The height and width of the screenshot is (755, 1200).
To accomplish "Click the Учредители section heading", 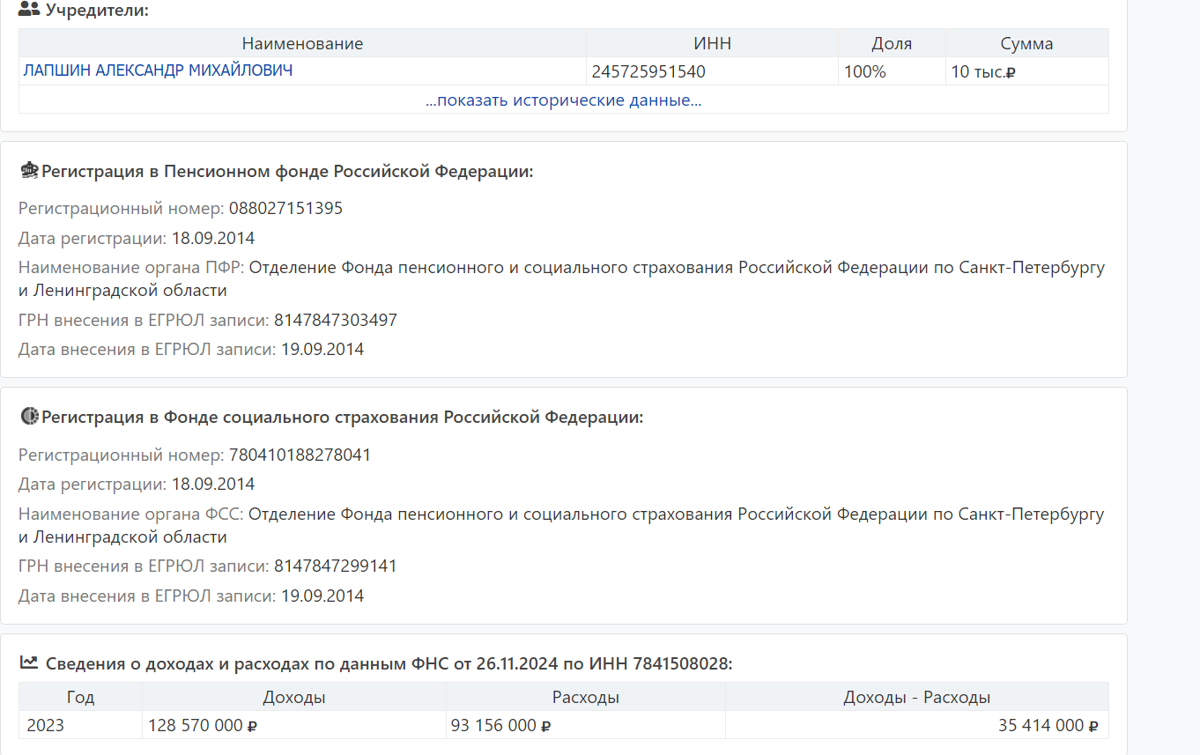I will tap(97, 11).
